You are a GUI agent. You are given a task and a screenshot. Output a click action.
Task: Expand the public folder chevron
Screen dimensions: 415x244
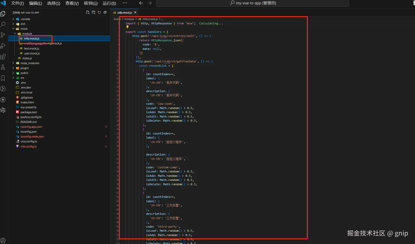tap(13, 73)
